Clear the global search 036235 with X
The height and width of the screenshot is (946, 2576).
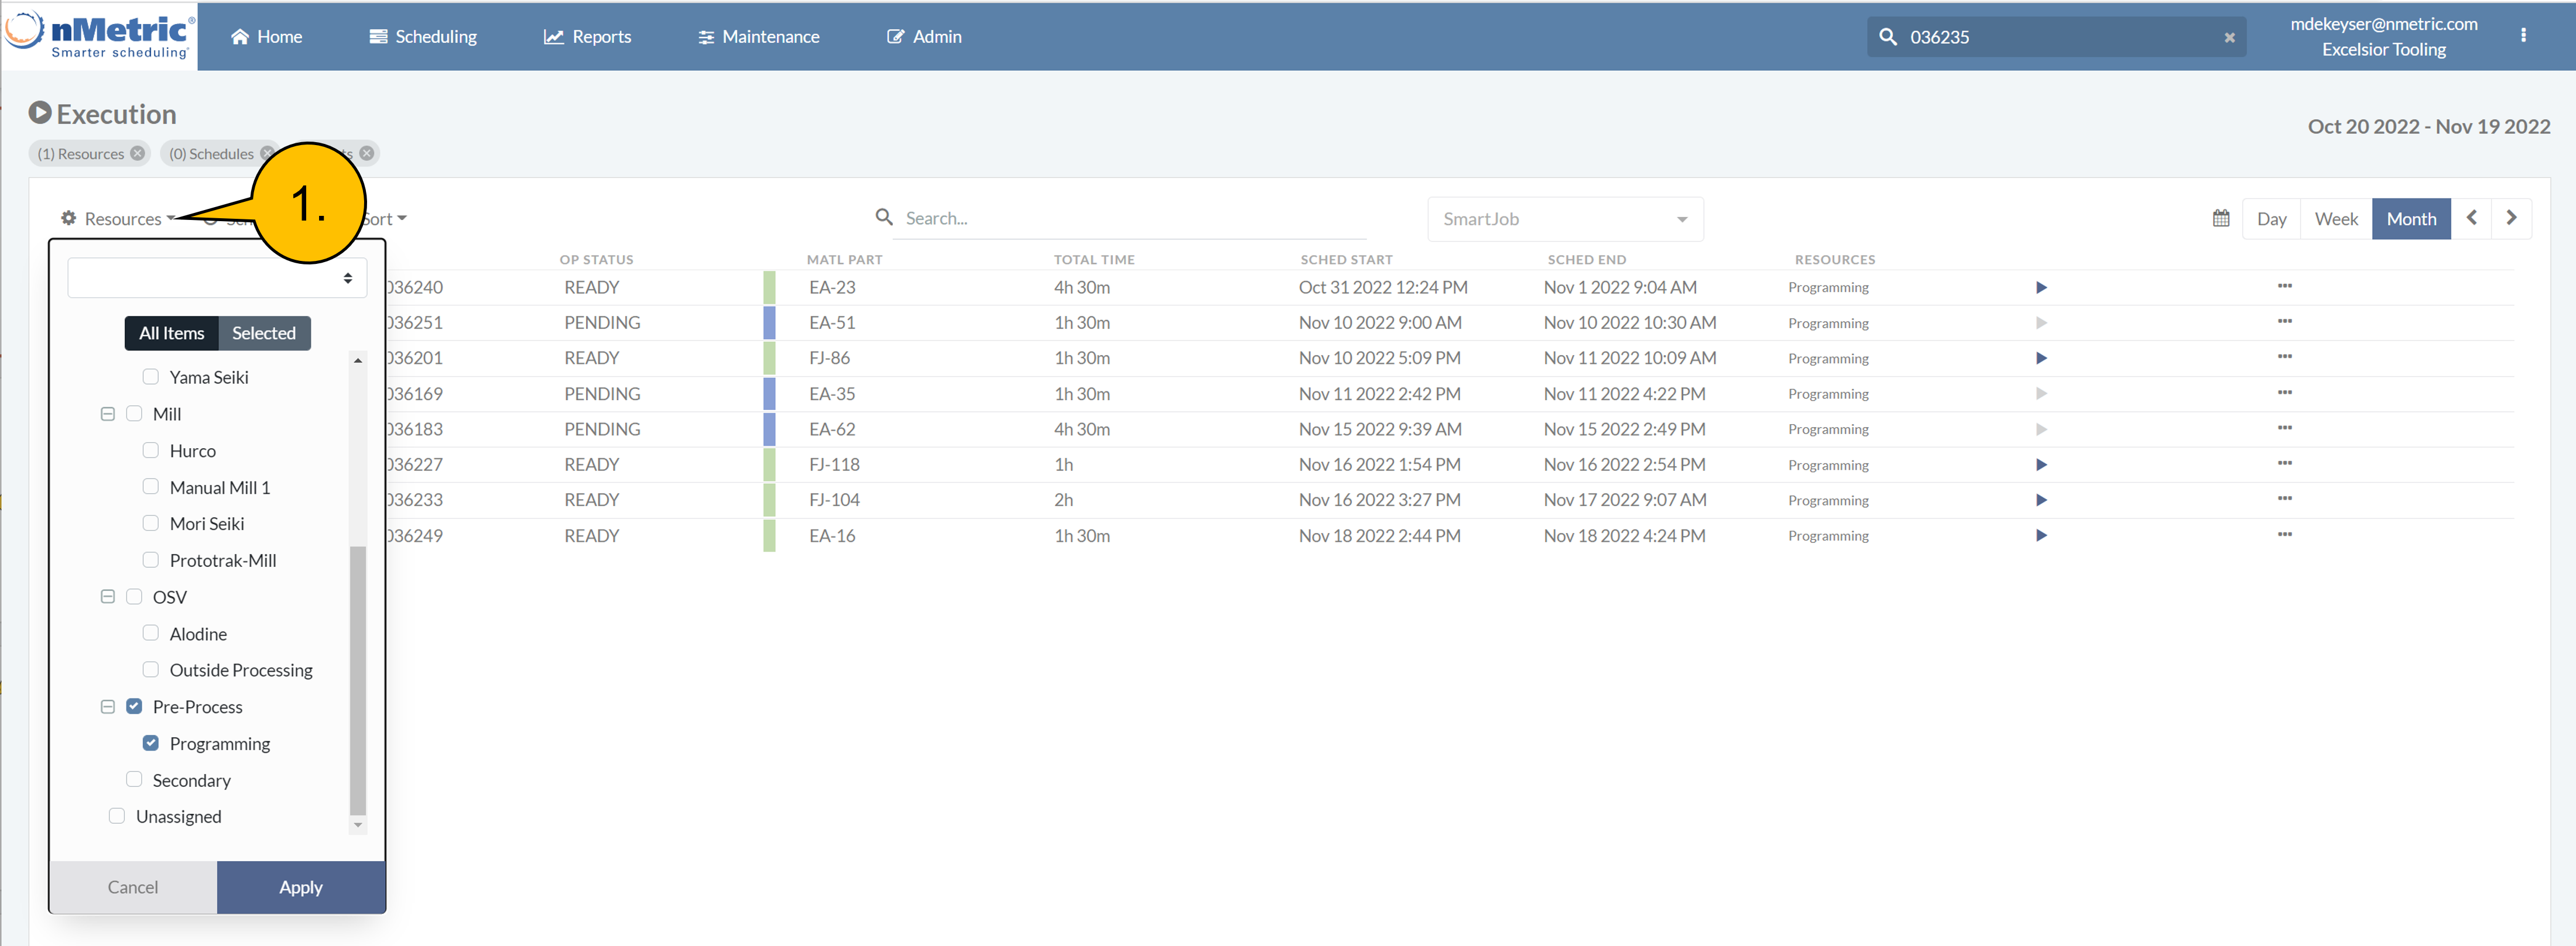[2229, 37]
